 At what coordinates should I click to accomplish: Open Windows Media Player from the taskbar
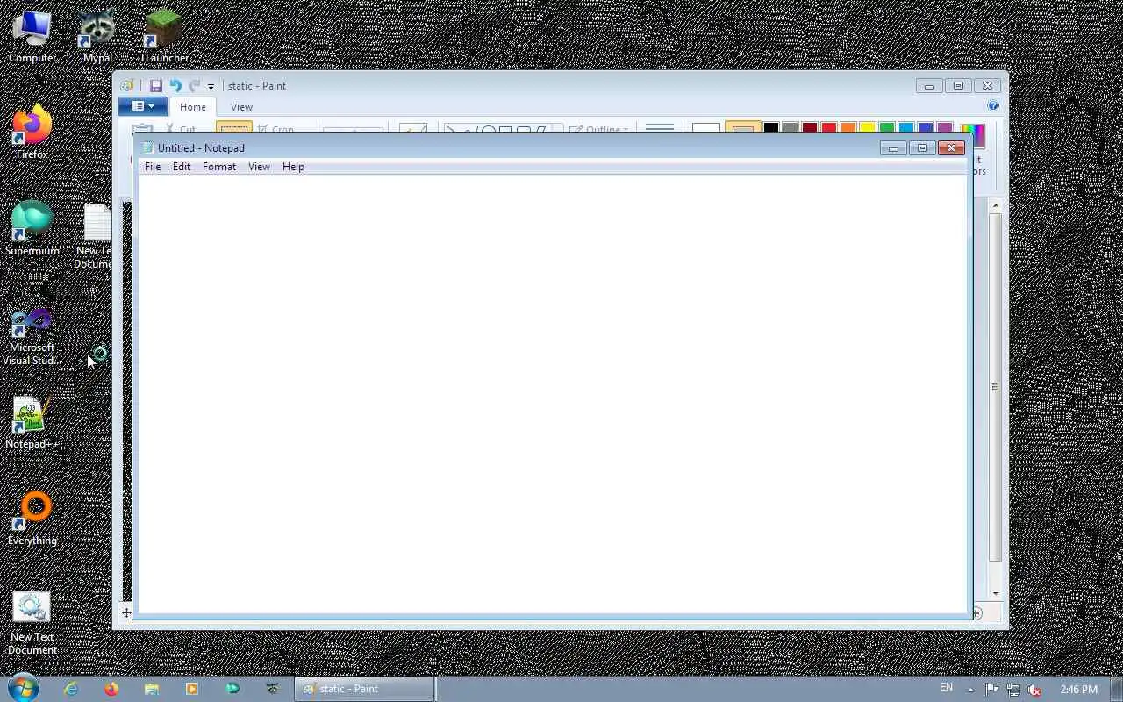[x=192, y=689]
